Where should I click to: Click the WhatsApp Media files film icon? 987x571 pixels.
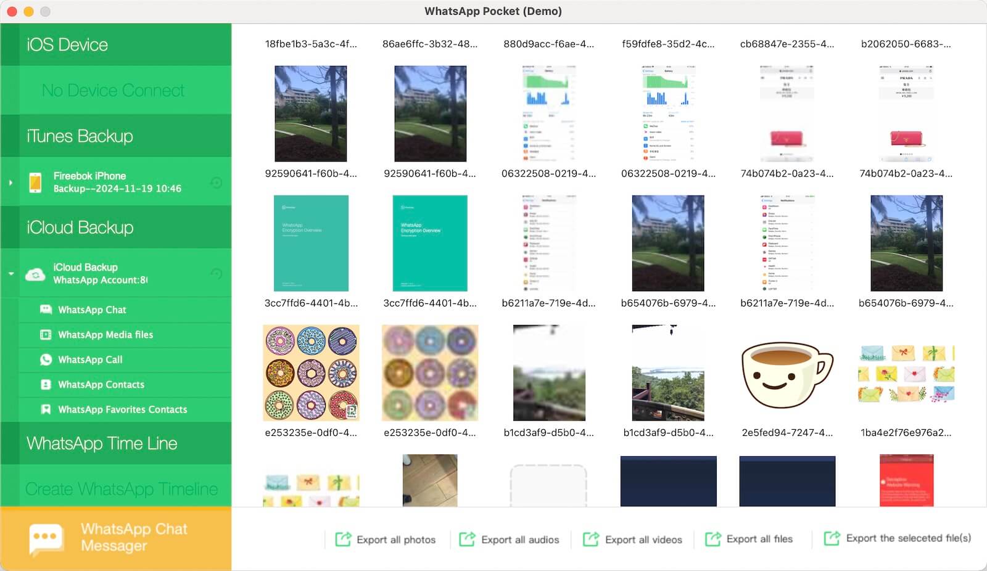(x=46, y=335)
